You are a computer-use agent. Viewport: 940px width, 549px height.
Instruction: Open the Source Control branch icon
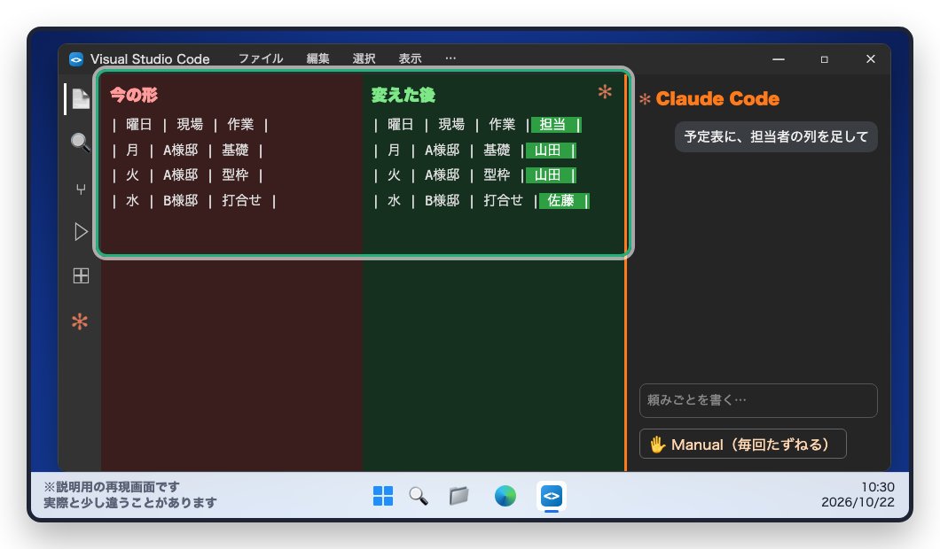pos(81,189)
